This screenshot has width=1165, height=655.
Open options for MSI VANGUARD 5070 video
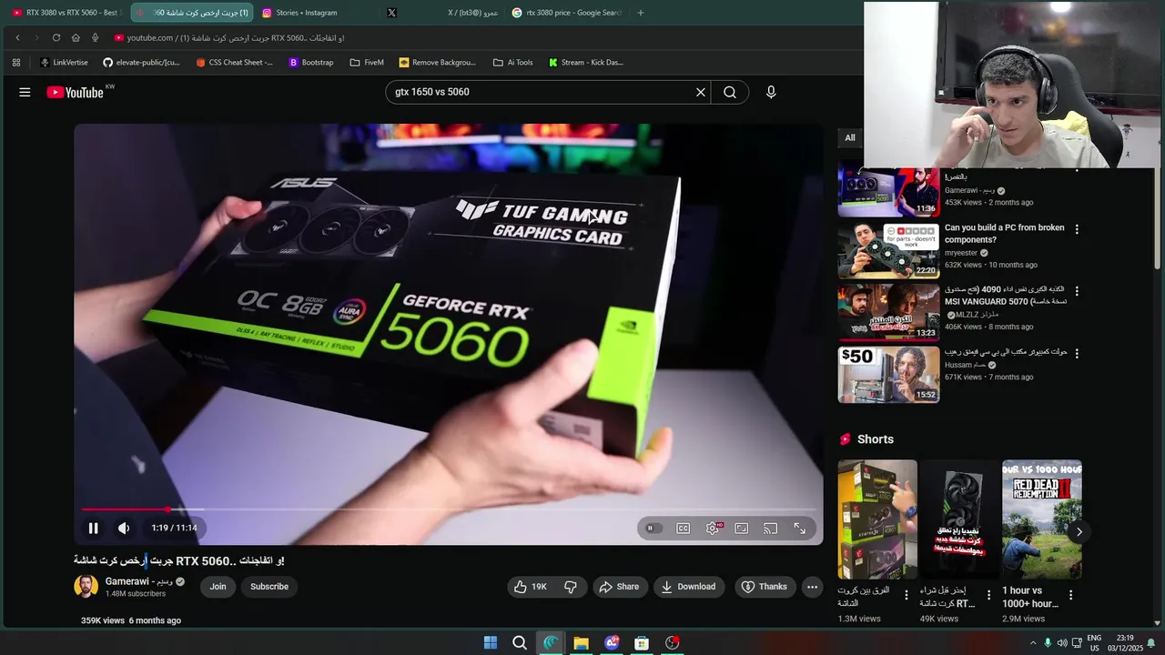coord(1077,291)
